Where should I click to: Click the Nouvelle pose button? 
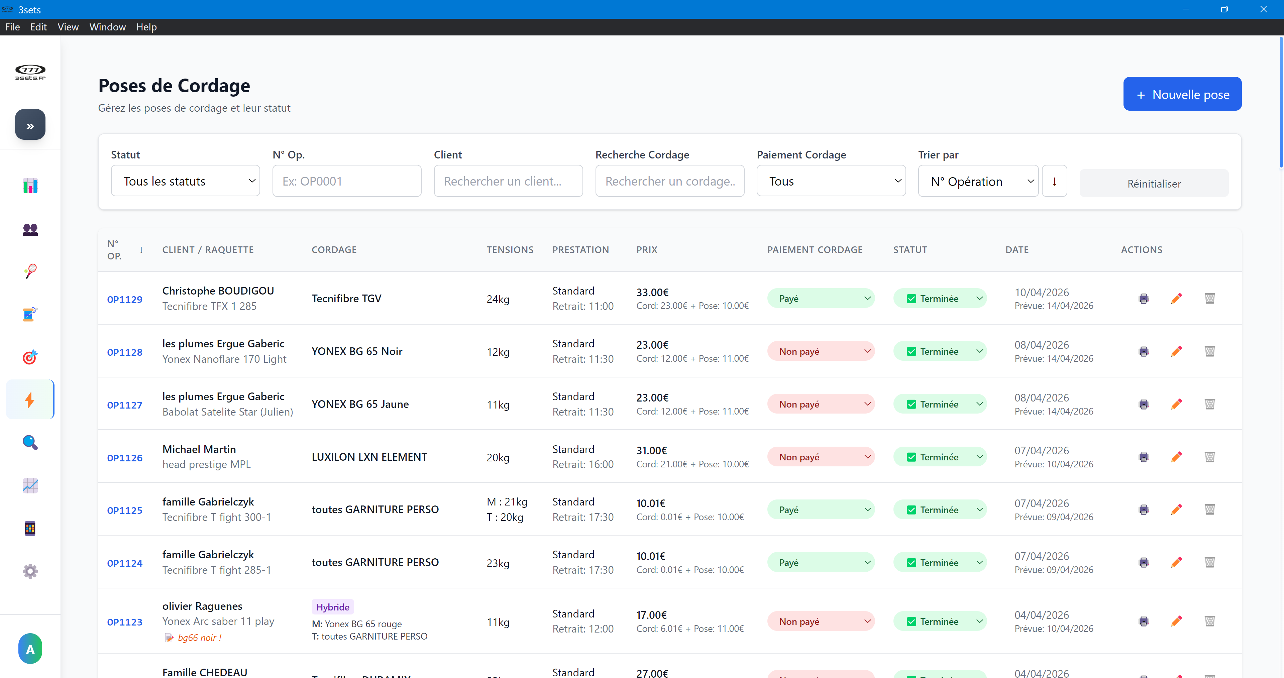point(1182,94)
